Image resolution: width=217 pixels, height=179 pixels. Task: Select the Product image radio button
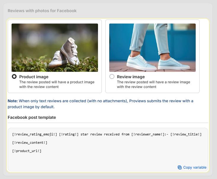click(x=14, y=76)
